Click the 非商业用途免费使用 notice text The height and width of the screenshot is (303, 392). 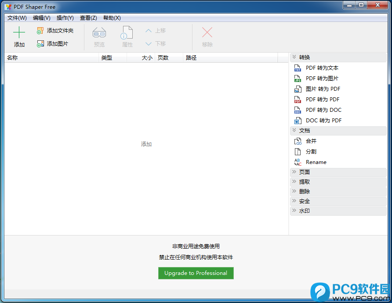click(196, 246)
